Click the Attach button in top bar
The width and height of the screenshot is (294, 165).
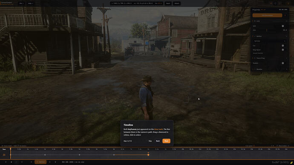[x=177, y=3]
